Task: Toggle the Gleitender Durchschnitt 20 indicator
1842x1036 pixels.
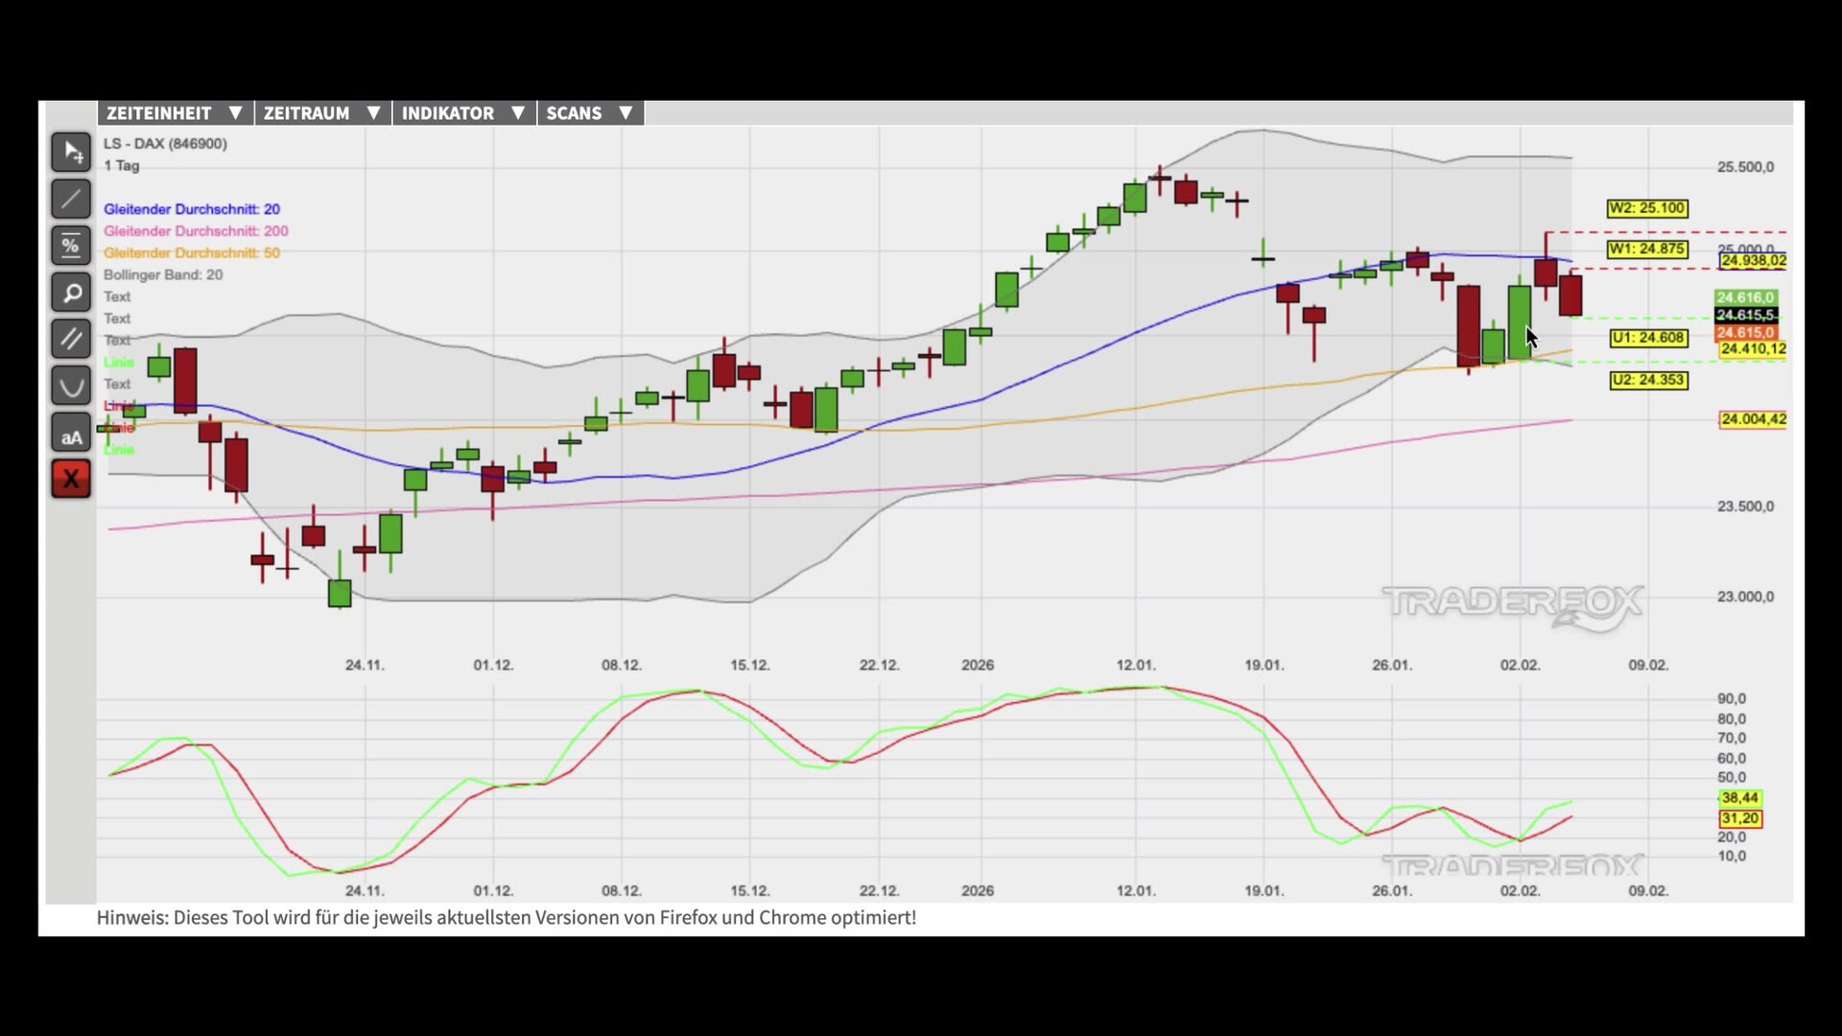Action: tap(192, 209)
